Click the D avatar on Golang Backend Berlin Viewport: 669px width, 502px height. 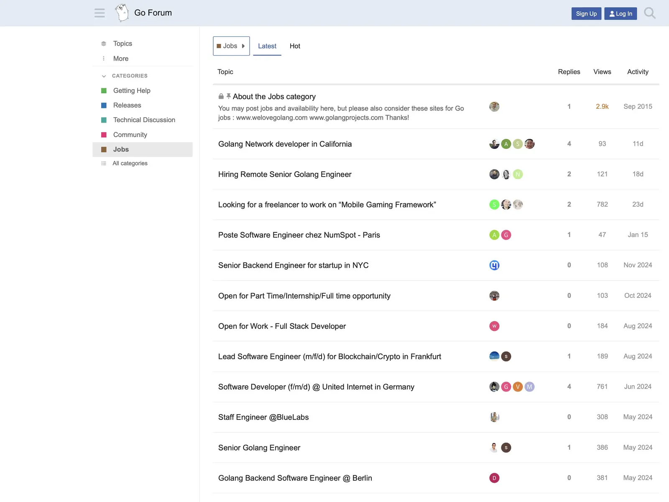(494, 478)
